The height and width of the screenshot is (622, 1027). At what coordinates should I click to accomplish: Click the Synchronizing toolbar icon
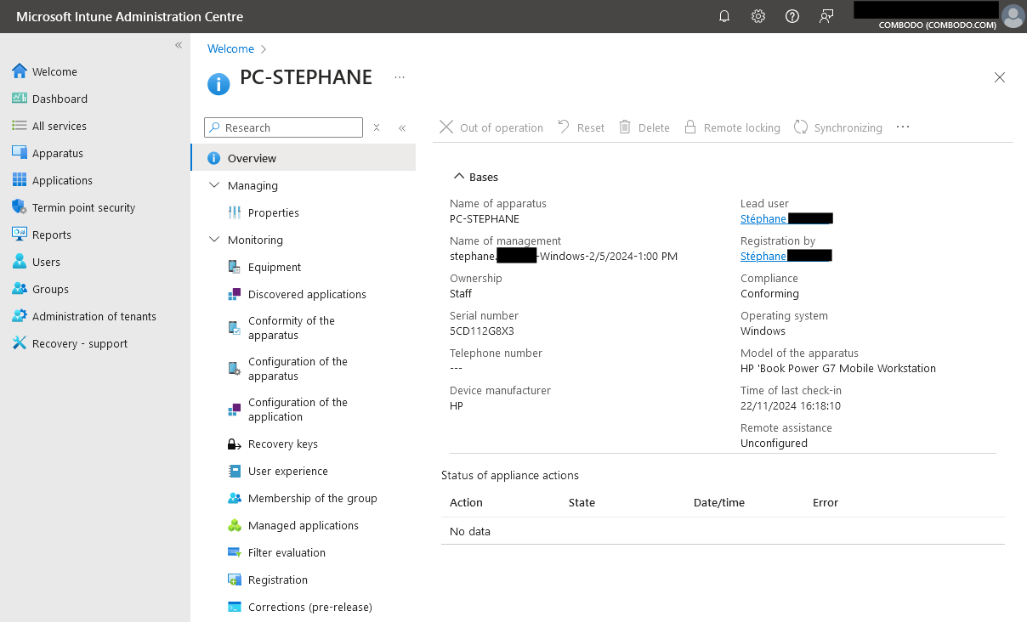tap(801, 127)
